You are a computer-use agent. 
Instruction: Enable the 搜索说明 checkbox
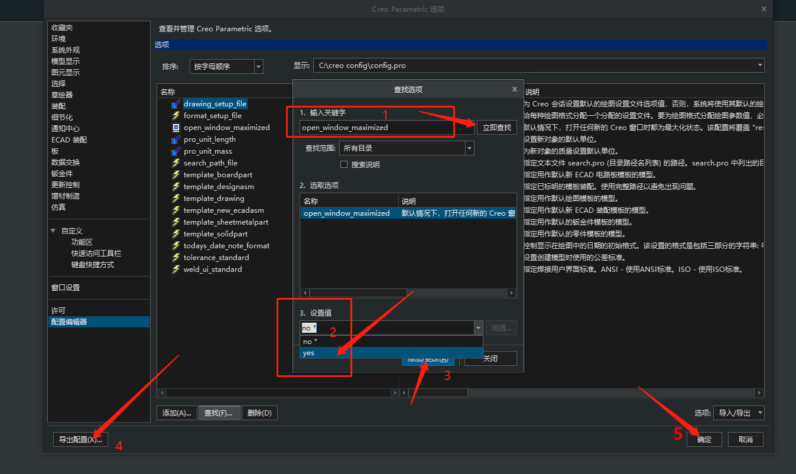[344, 164]
